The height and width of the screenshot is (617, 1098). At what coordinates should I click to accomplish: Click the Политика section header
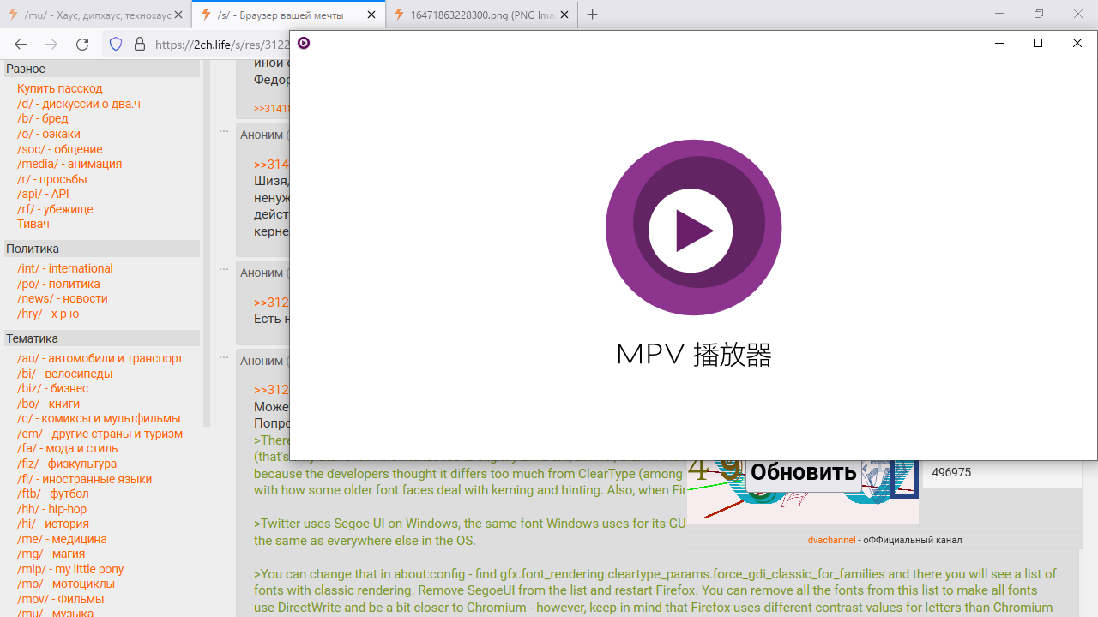coord(101,249)
